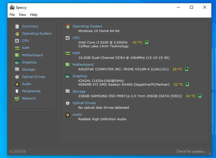
Task: Click the Optical Drives disc sidebar icon
Action: 17,77
